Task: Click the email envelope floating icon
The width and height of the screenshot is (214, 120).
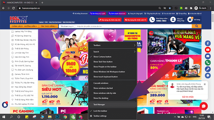Action: 208,56
